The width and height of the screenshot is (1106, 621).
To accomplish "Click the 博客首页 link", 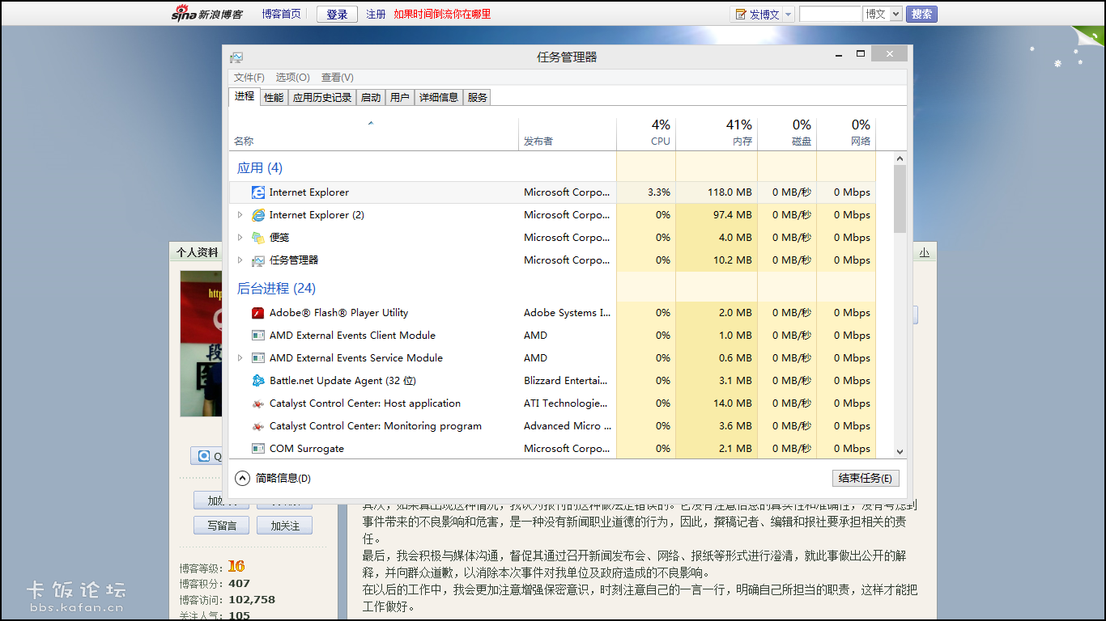I will click(x=281, y=14).
